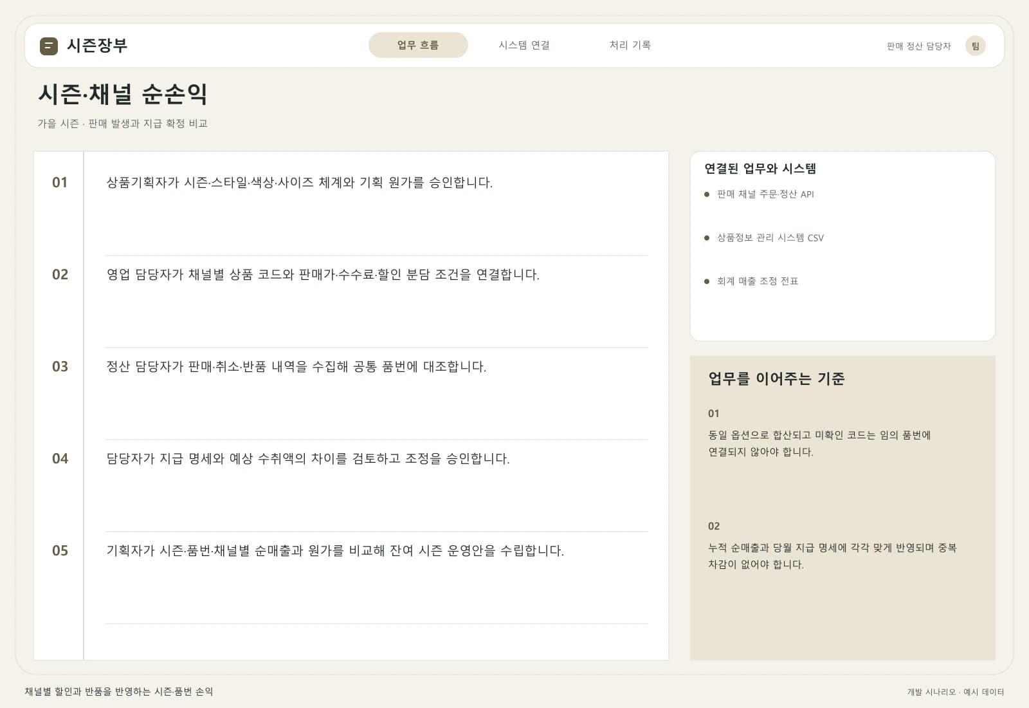Click footer note 개발 시나리오 · 예시 데이터
Image resolution: width=1029 pixels, height=708 pixels.
click(956, 693)
